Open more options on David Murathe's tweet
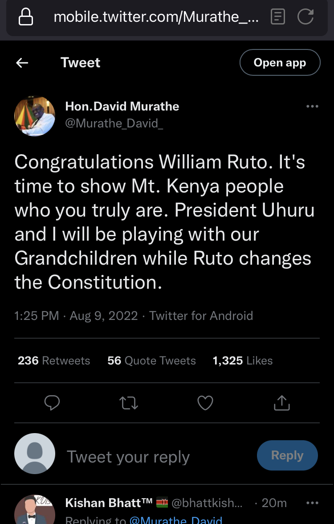Image resolution: width=334 pixels, height=524 pixels. [x=312, y=106]
